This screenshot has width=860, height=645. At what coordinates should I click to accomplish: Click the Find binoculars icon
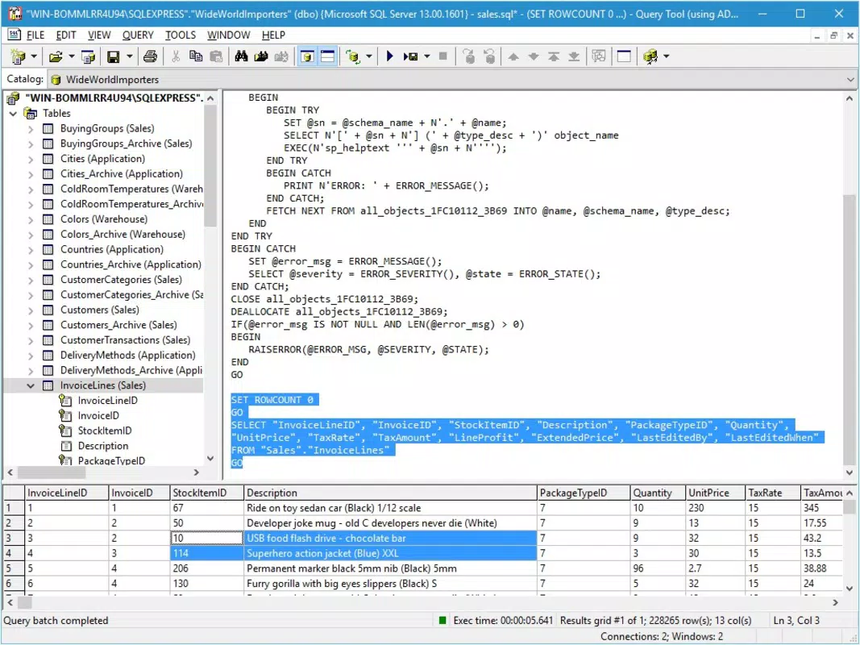241,56
